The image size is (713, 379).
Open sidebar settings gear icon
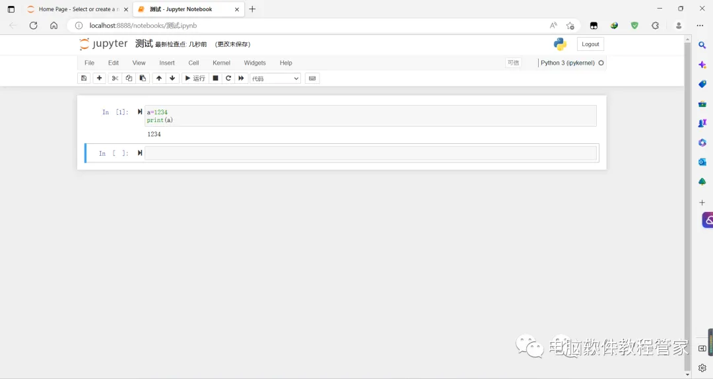point(702,368)
